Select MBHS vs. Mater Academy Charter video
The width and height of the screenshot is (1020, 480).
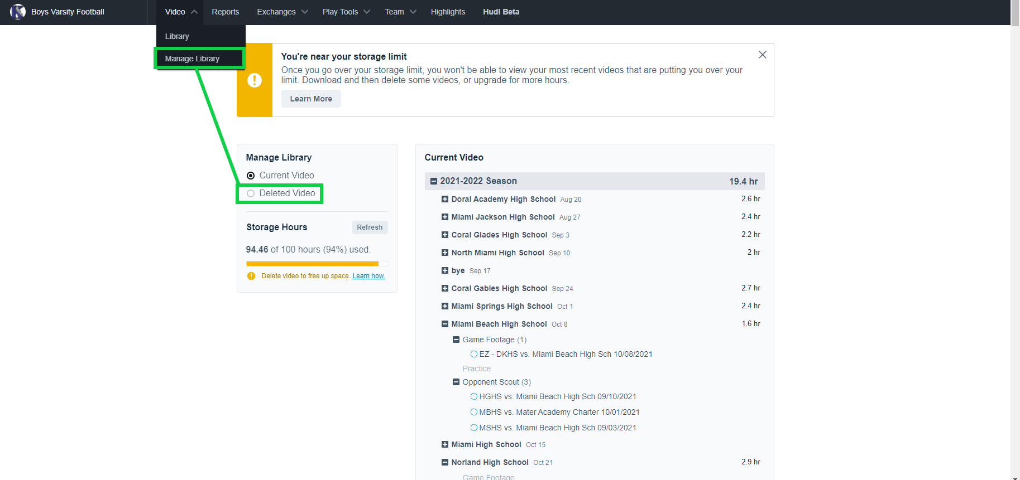pos(474,412)
